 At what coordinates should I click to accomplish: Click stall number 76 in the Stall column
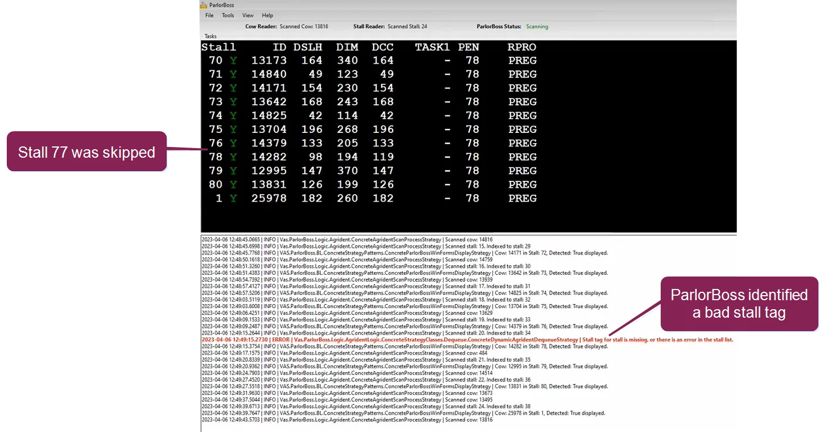coord(216,143)
